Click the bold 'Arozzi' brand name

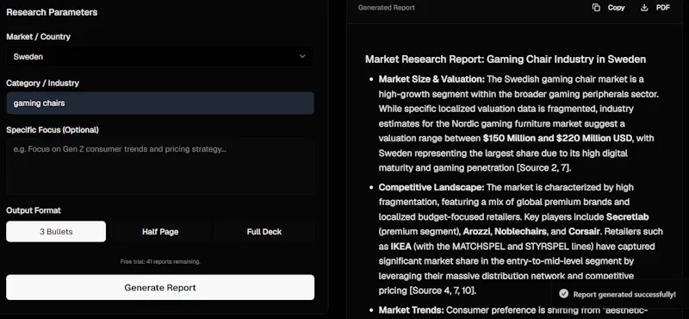476,231
